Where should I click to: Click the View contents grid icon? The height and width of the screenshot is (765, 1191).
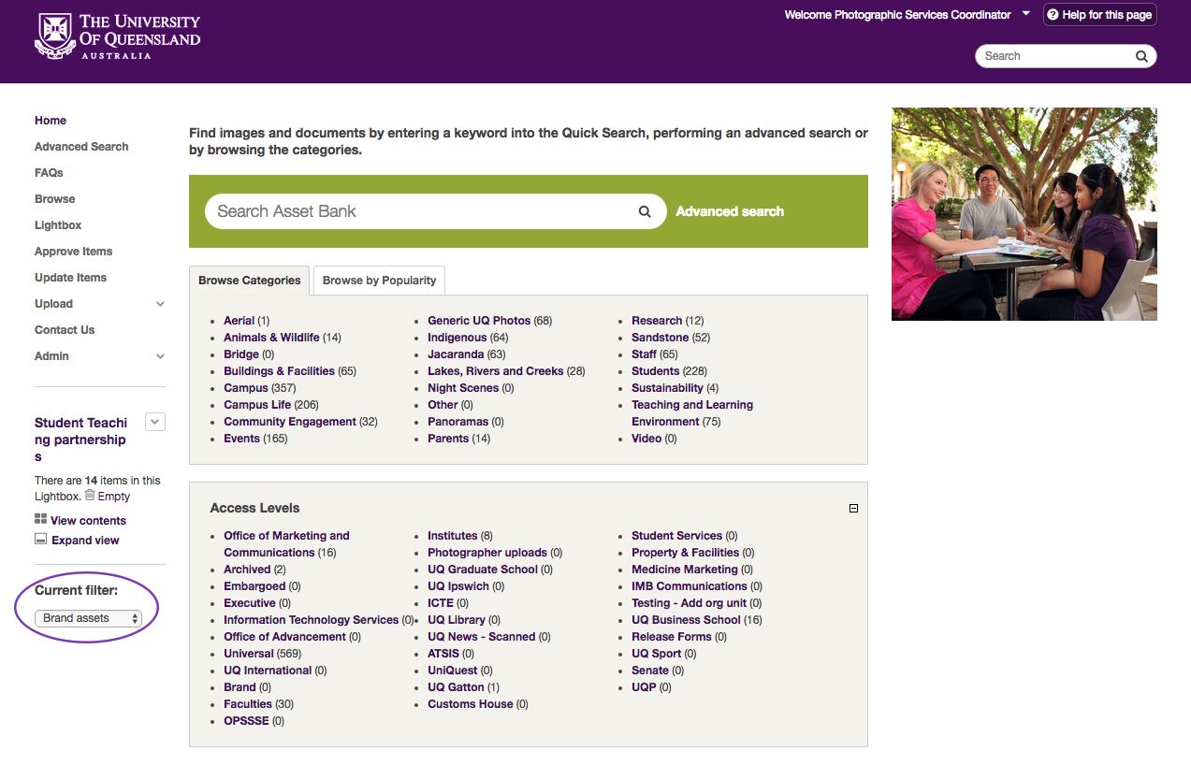coord(40,519)
